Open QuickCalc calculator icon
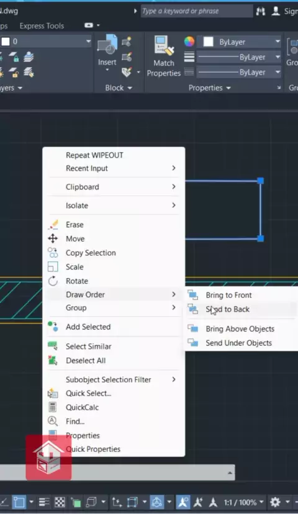Screen dimensions: 298x514 click(52, 407)
